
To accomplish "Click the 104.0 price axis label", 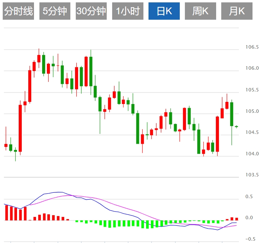I will 252,154.
